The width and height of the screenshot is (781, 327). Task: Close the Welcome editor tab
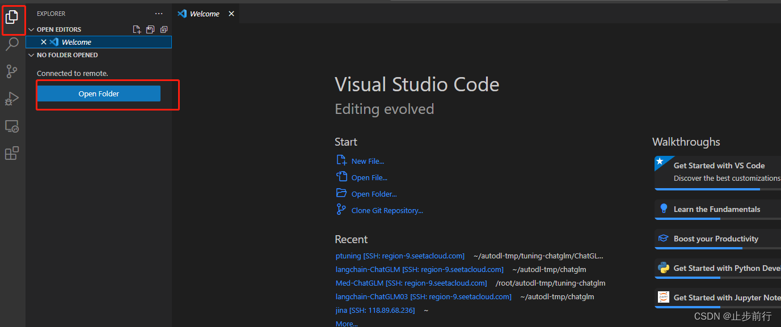pos(231,14)
